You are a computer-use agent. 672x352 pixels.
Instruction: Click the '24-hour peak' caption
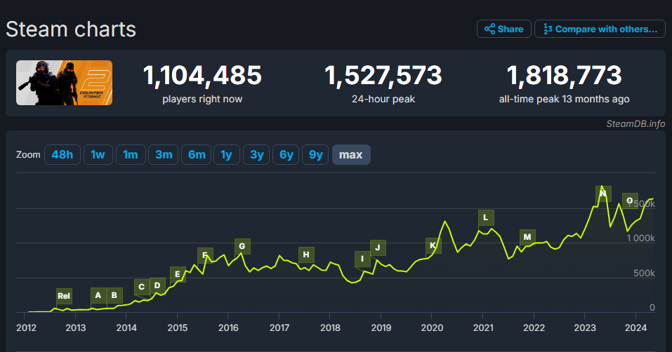click(383, 100)
